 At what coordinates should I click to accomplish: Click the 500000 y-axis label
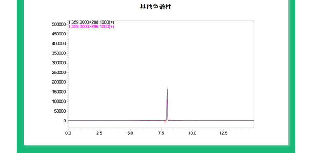click(x=59, y=24)
